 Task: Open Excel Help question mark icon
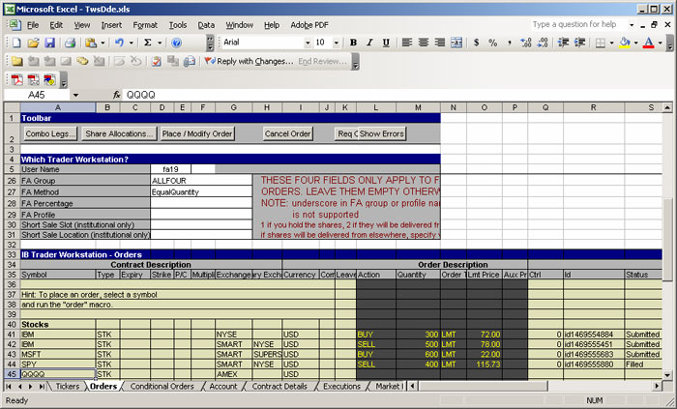pyautogui.click(x=176, y=43)
